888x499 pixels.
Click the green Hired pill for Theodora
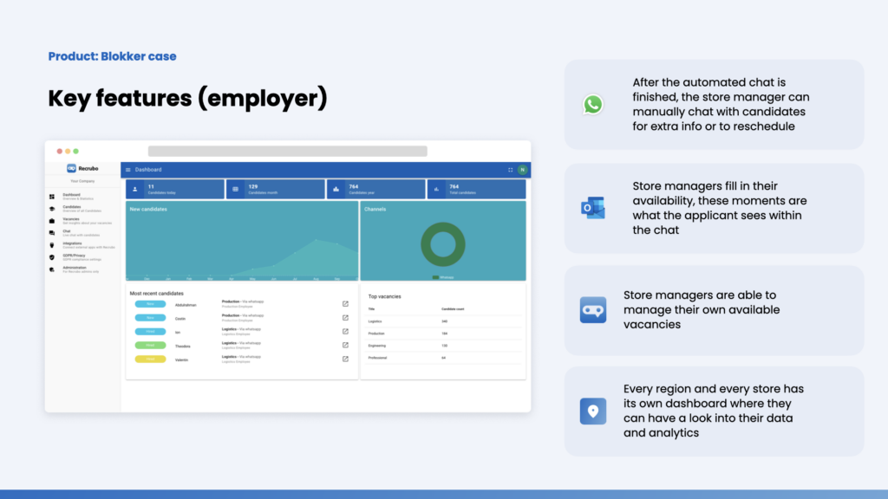pyautogui.click(x=150, y=345)
